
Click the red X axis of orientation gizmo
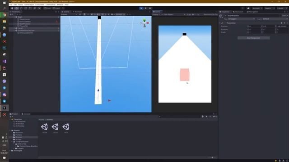pyautogui.click(x=148, y=23)
